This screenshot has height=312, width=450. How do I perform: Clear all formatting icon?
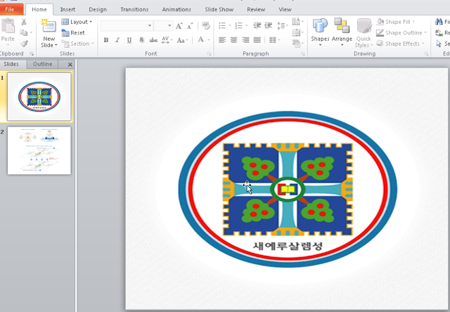tap(206, 26)
